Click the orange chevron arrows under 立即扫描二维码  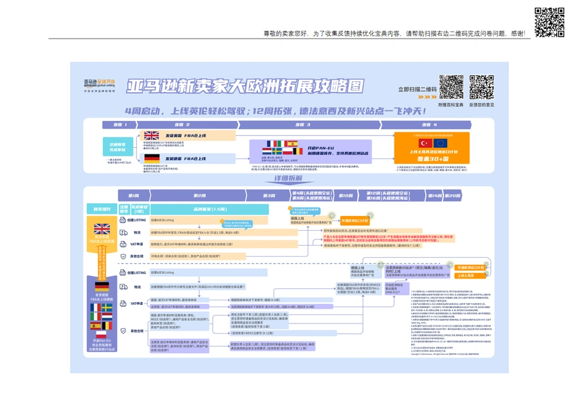tap(427, 97)
